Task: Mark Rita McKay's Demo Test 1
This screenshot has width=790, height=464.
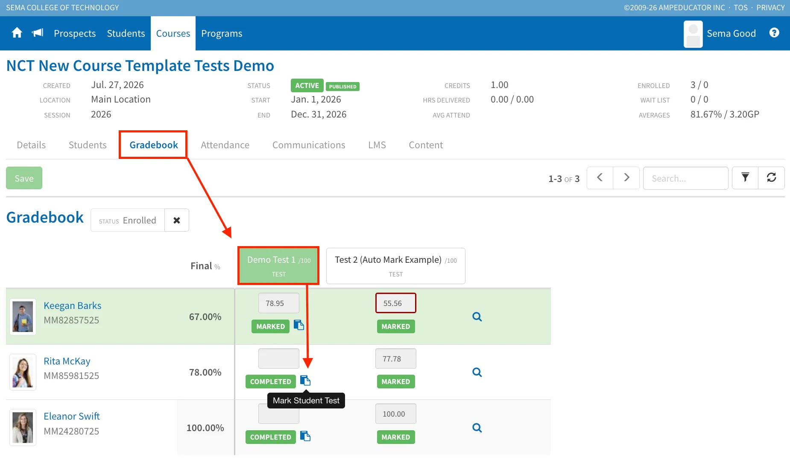Action: click(305, 380)
